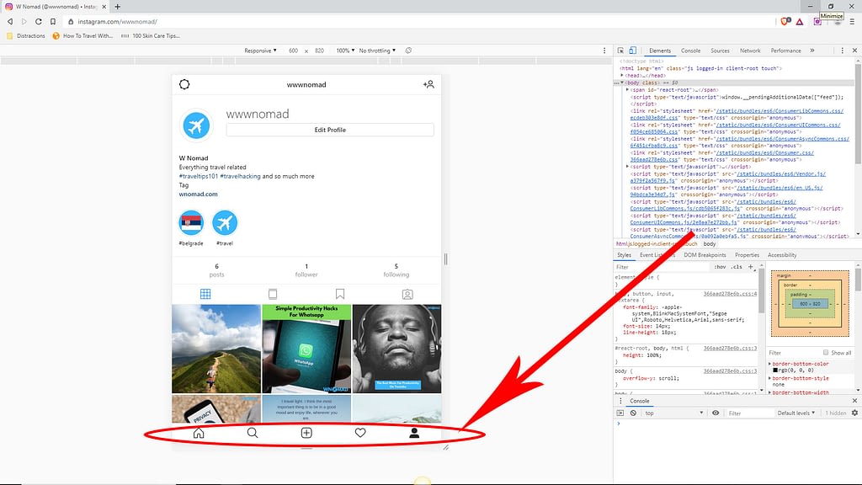Bookmark this page icon in toolbar
Screen dimensions: 862x485
coord(53,21)
